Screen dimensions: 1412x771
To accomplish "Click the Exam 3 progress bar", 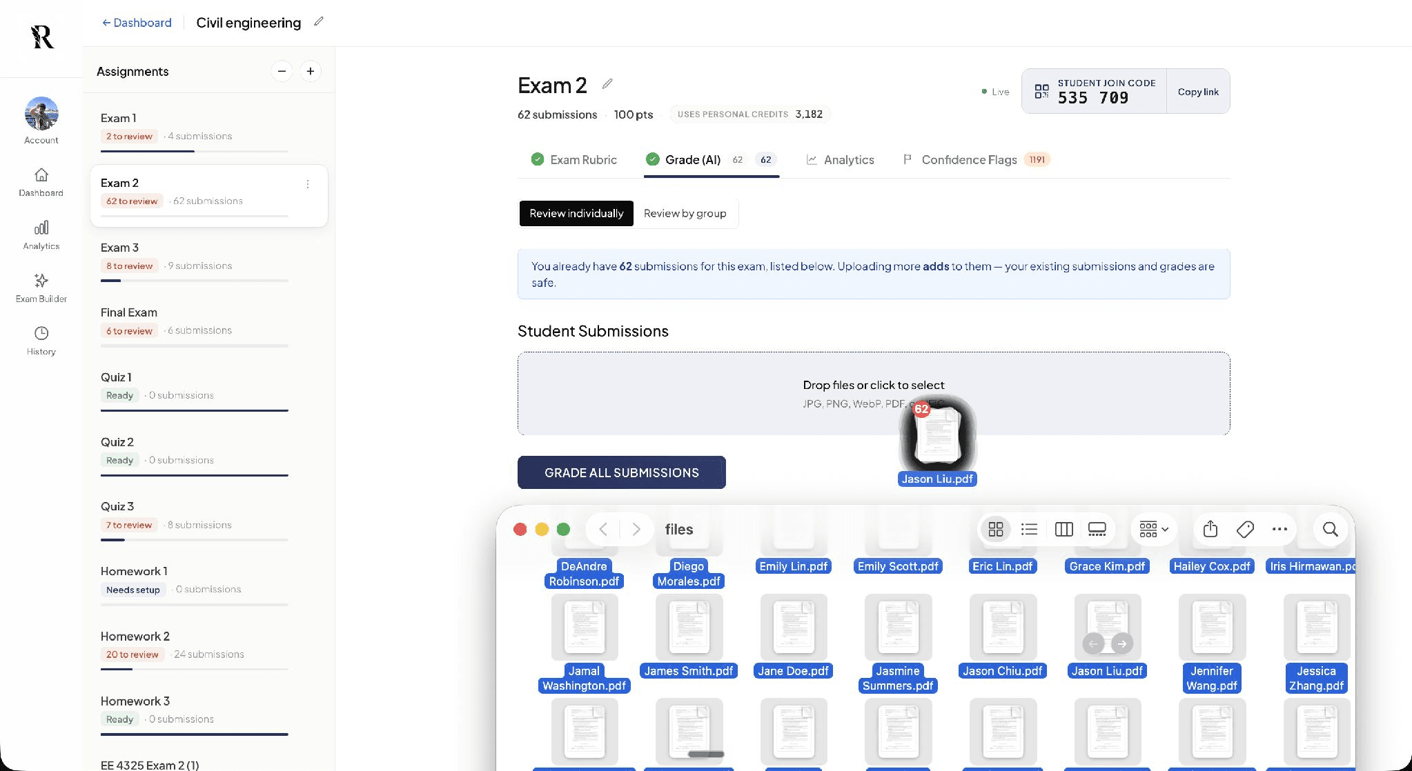I will point(195,281).
